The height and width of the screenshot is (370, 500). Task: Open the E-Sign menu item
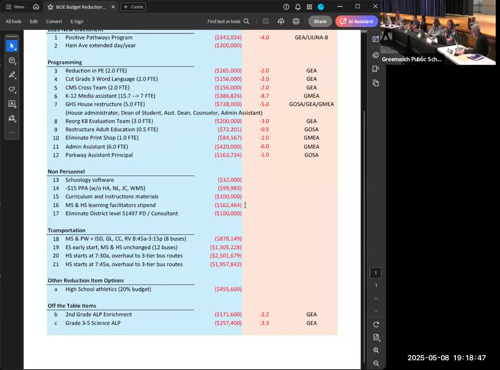tap(77, 22)
